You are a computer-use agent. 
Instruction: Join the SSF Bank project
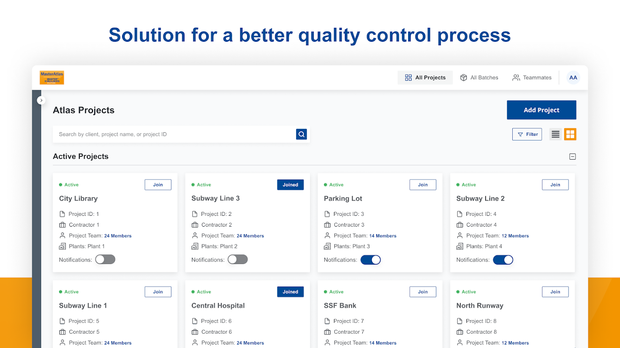click(x=423, y=292)
